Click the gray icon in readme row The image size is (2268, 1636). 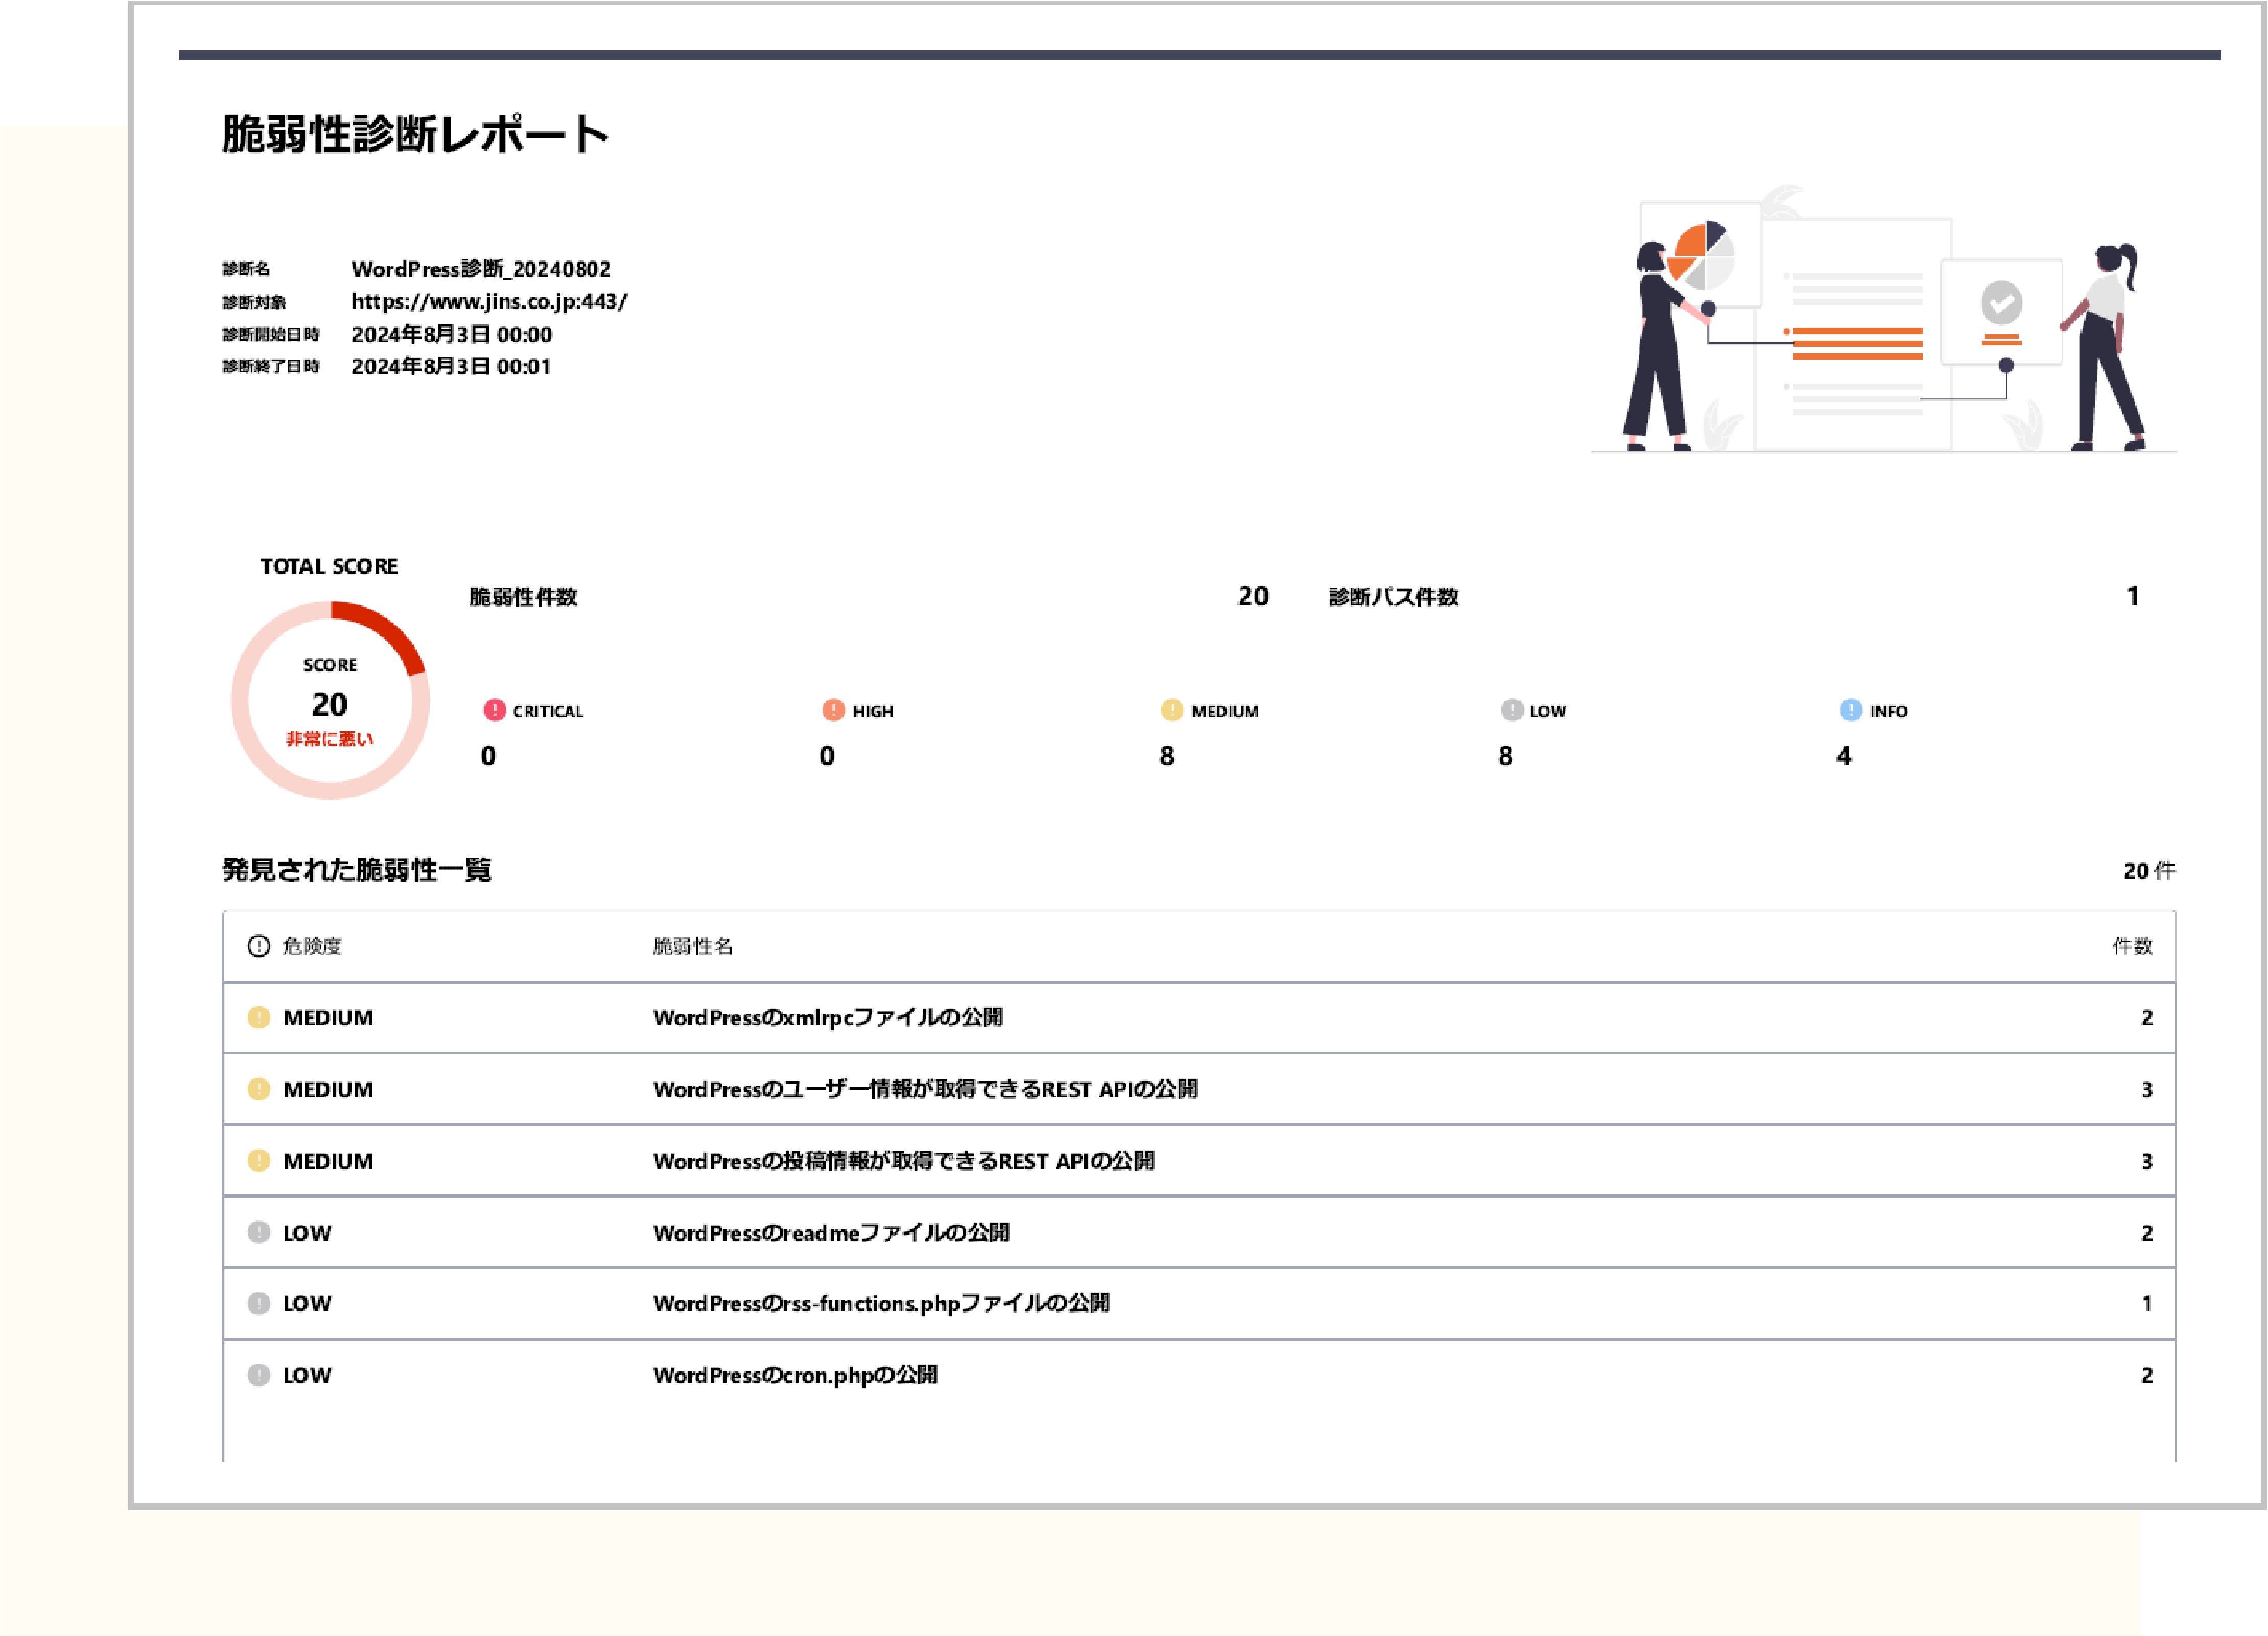click(259, 1232)
